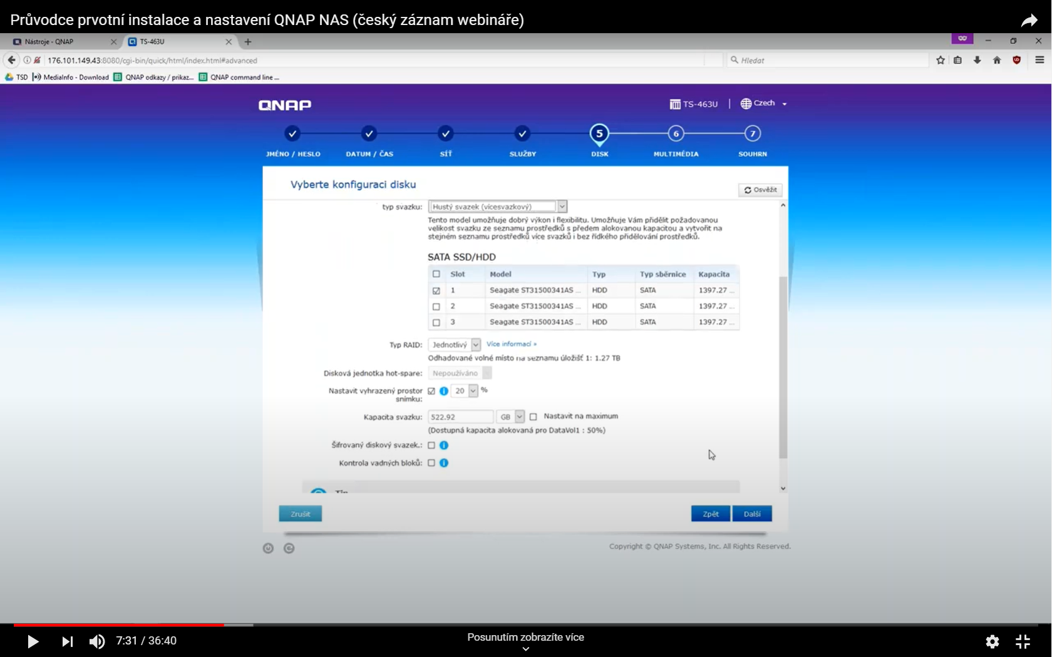Select step 5 Disk
The width and height of the screenshot is (1052, 657).
point(599,133)
